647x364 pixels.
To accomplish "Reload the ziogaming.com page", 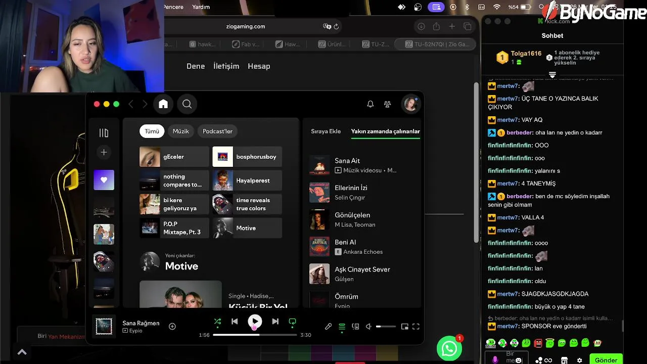I will pos(336,26).
